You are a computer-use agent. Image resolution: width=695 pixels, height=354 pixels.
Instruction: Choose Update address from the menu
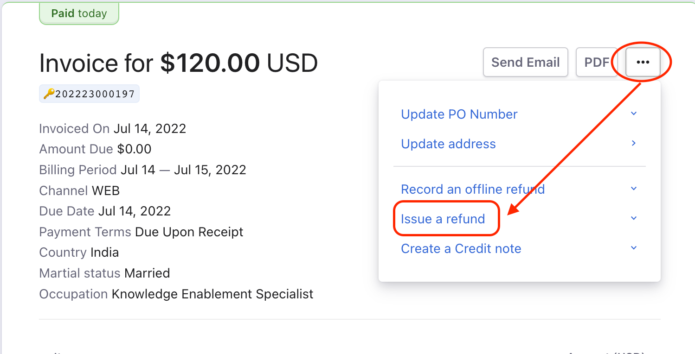[448, 144]
